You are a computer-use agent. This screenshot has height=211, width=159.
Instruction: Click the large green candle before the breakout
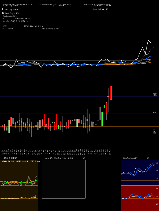pyautogui.click(x=102, y=119)
